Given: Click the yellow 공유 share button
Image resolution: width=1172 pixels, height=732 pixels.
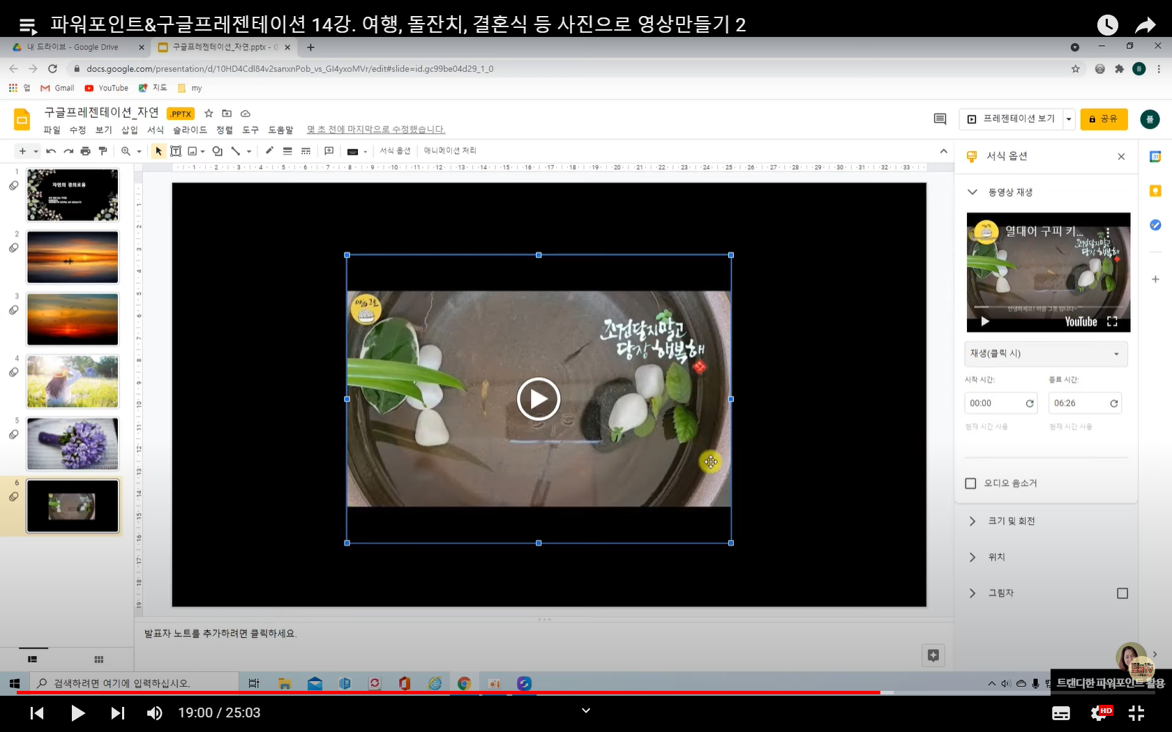Looking at the screenshot, I should (x=1104, y=119).
